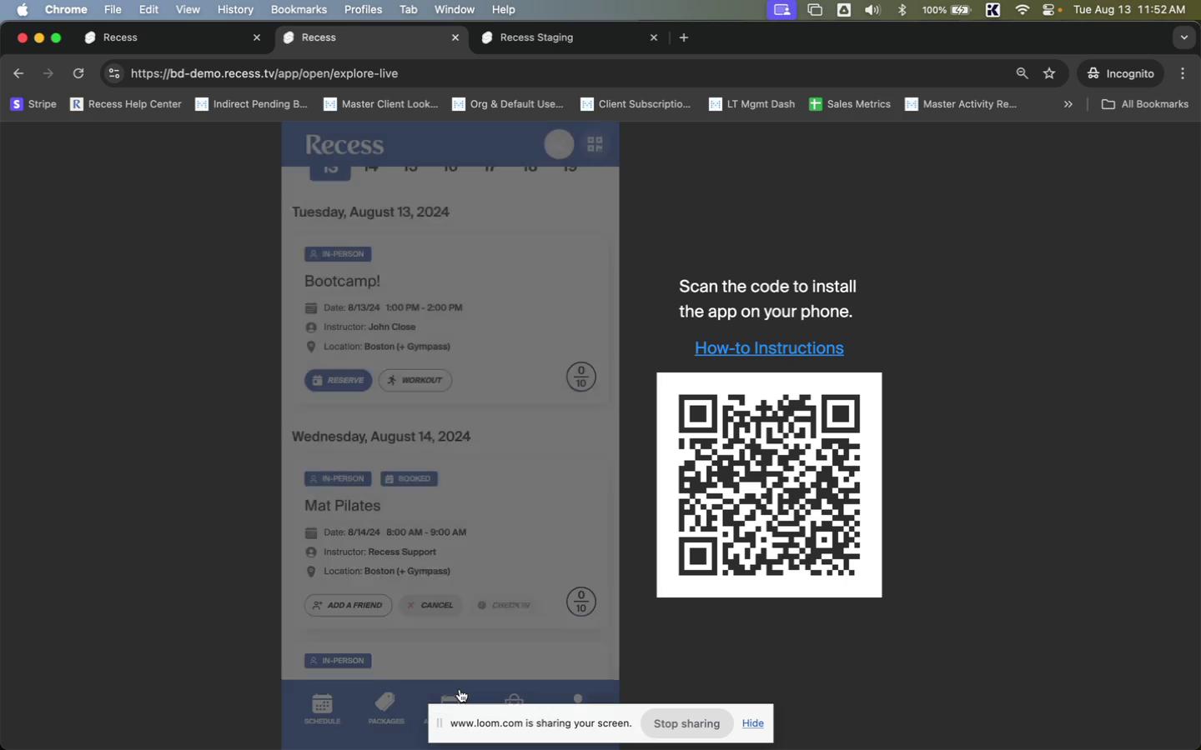This screenshot has width=1201, height=750.
Task: Open Workout for the Bootcamp! class
Action: click(x=415, y=380)
